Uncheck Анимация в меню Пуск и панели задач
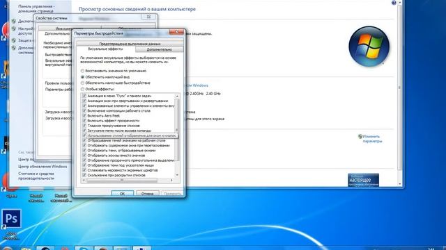 click(x=84, y=96)
